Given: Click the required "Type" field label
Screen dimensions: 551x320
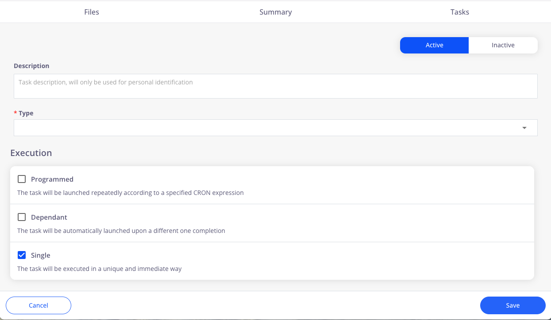Looking at the screenshot, I should tap(26, 113).
